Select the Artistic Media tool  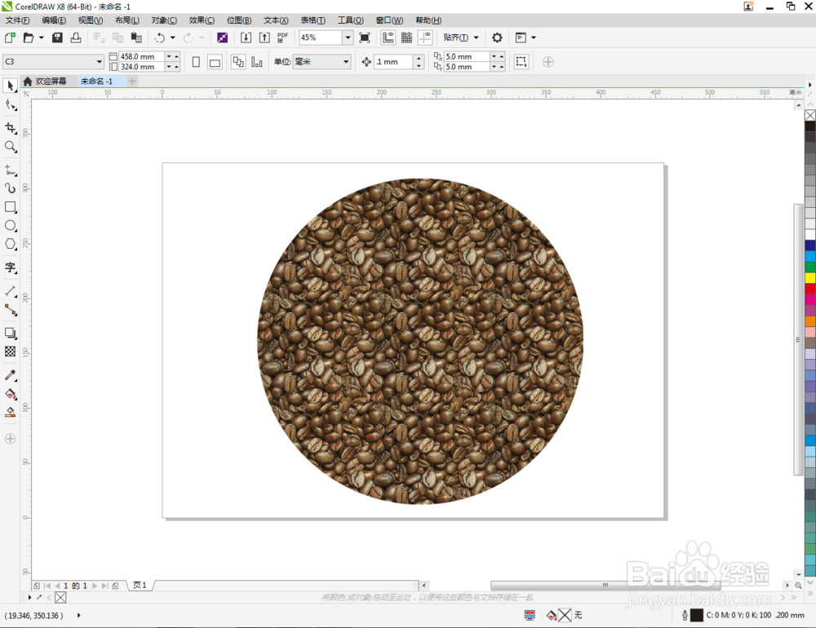[x=11, y=188]
